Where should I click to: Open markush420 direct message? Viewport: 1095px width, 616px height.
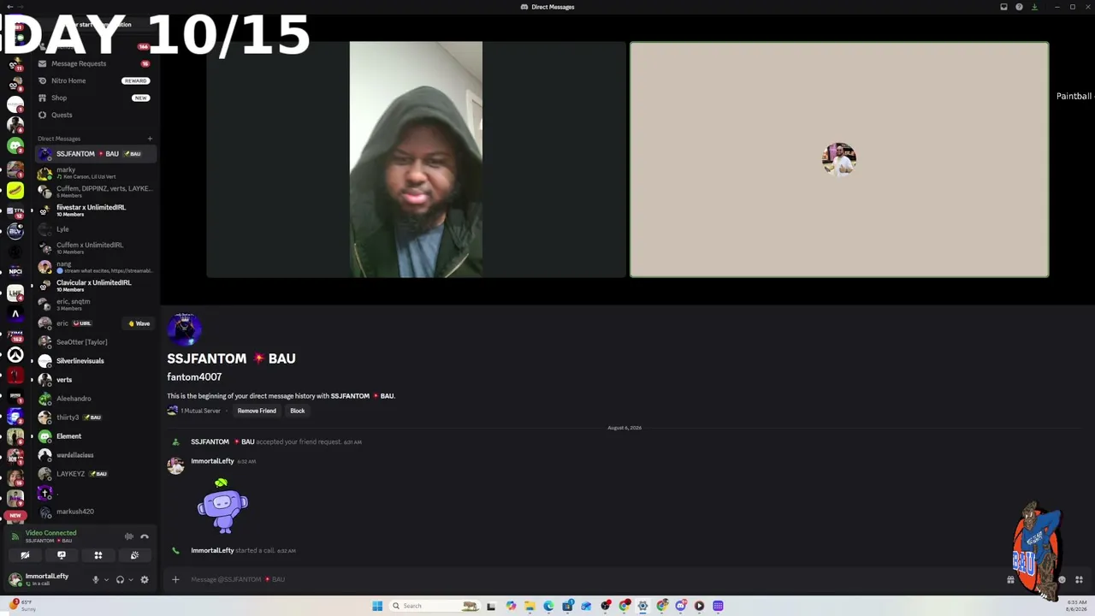coord(94,512)
